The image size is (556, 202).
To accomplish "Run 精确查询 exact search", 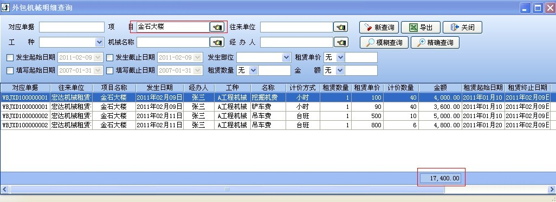I will point(435,43).
